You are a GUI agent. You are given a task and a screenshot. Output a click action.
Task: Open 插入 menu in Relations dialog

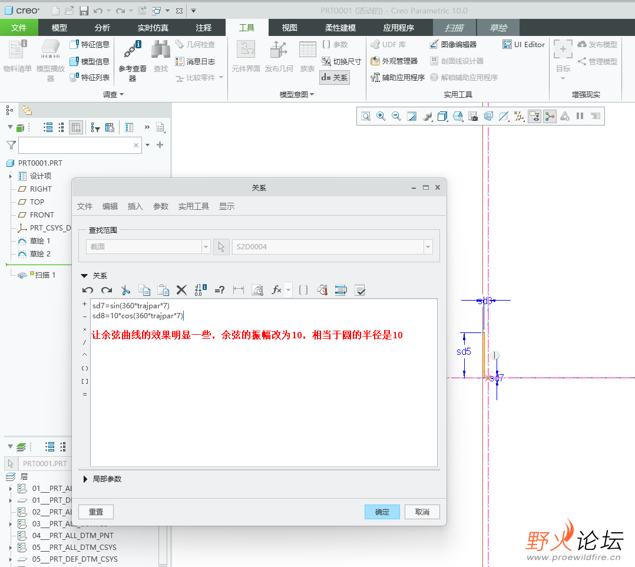tap(135, 206)
